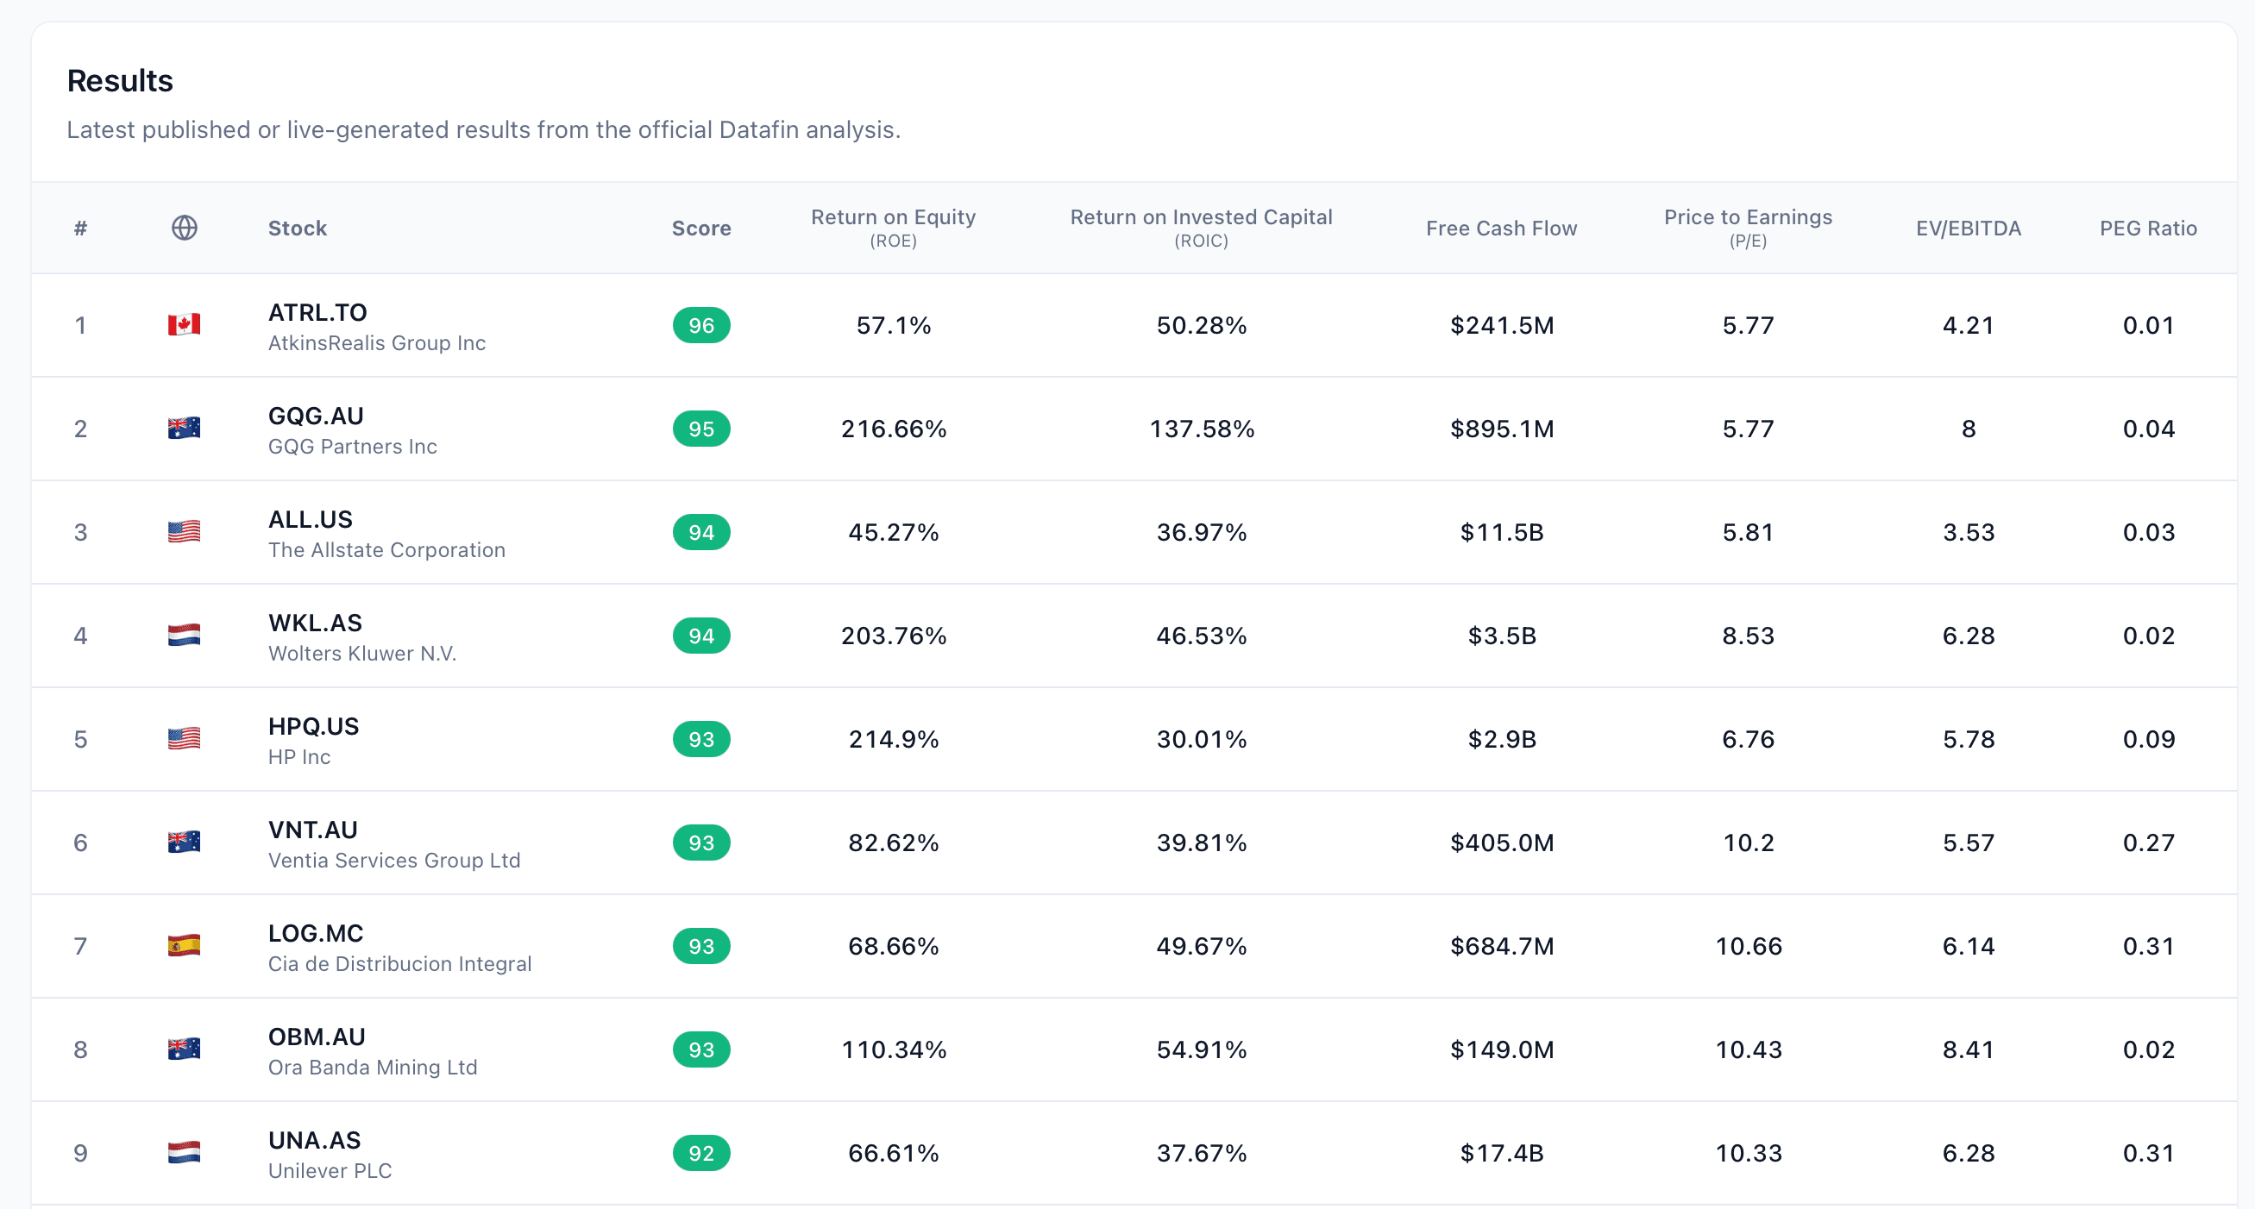Click the 96 score badge for ATRL.TO
Image resolution: width=2255 pixels, height=1209 pixels.
[701, 325]
